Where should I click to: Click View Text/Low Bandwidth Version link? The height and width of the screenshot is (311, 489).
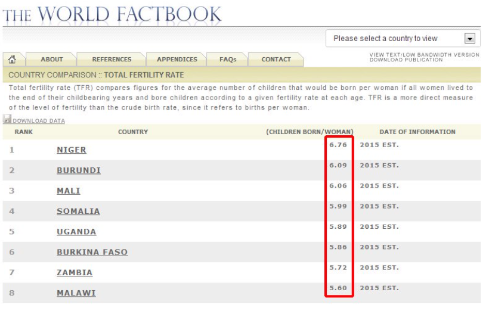424,55
